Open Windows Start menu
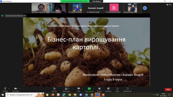The height and width of the screenshot is (97, 173). click(x=3, y=95)
